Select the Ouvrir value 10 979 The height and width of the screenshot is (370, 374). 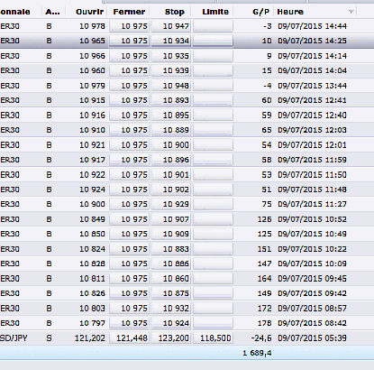pos(92,86)
